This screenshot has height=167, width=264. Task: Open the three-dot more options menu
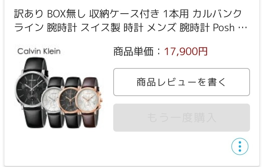240,146
